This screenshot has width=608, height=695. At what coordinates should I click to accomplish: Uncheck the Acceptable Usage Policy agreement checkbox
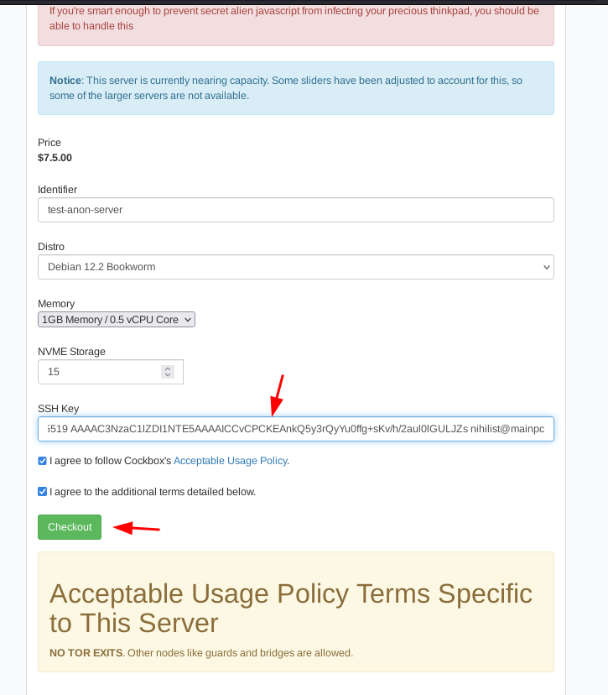pos(43,461)
